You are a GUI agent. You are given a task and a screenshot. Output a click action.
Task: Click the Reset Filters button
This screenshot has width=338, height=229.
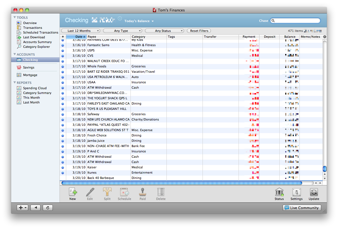click(199, 31)
